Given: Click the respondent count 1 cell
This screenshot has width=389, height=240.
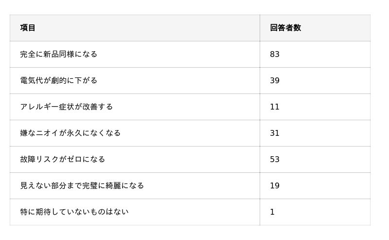Looking at the screenshot, I should tap(272, 212).
